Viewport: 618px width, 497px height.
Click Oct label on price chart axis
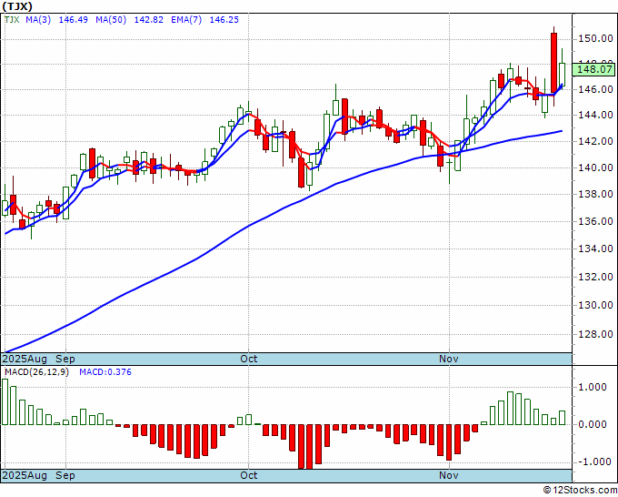pos(249,359)
